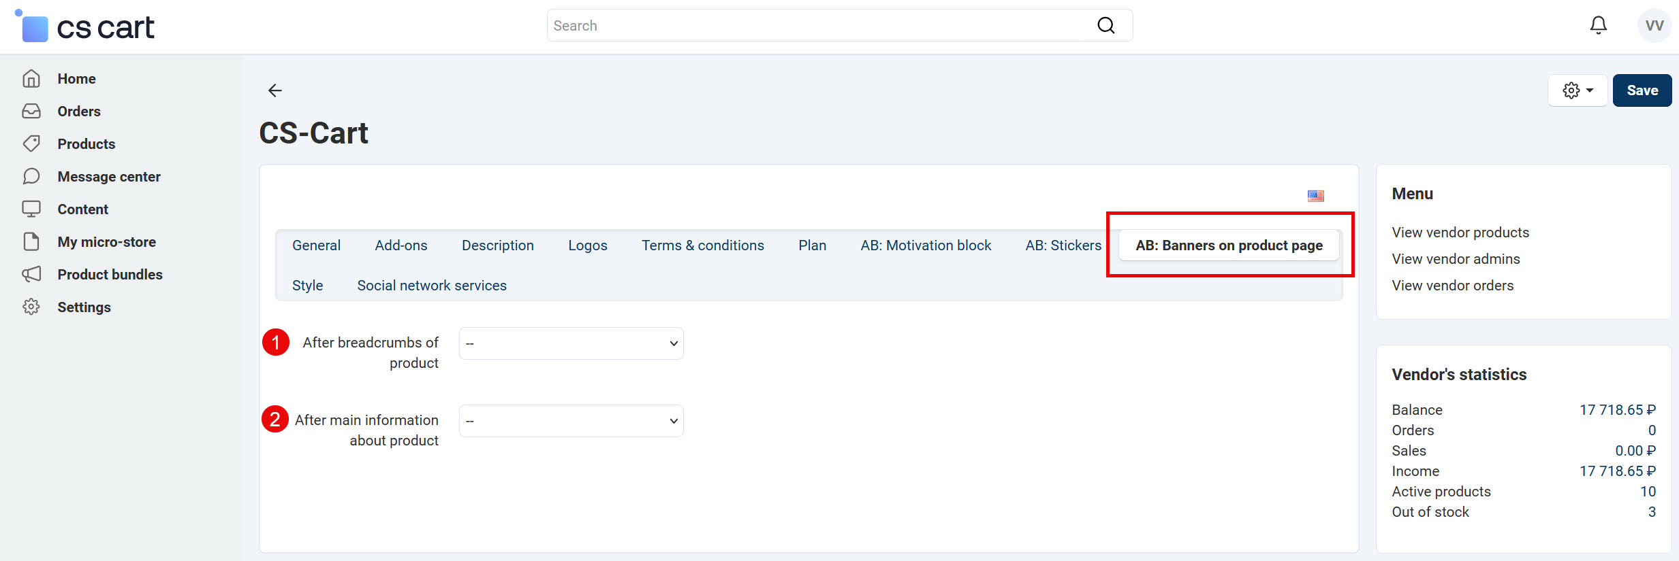
Task: Open Product bundles in sidebar
Action: click(110, 275)
